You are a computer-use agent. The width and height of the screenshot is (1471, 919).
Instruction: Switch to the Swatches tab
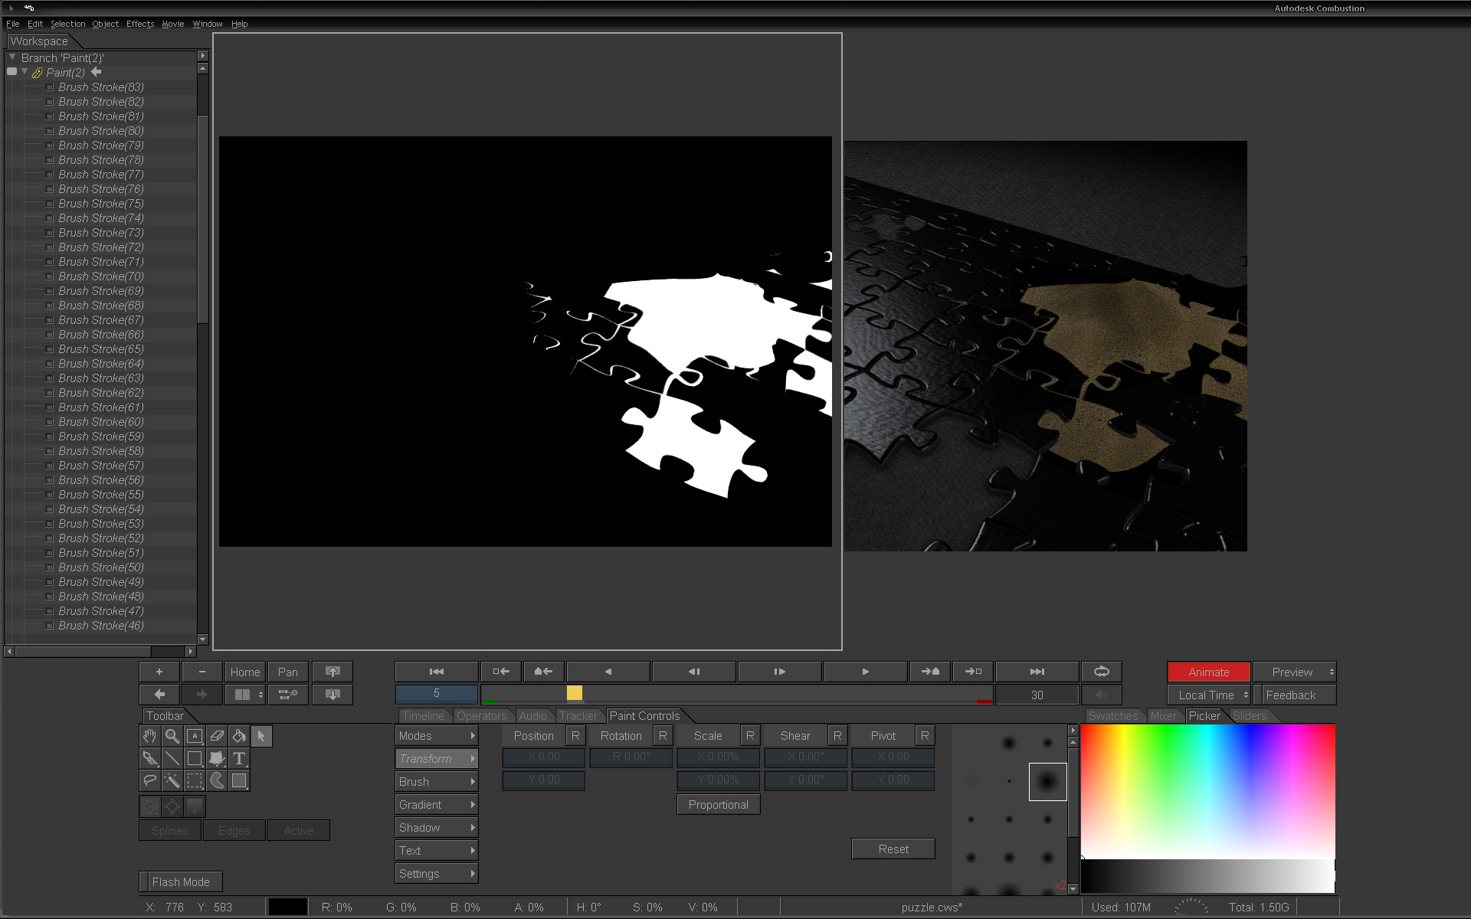pyautogui.click(x=1112, y=716)
